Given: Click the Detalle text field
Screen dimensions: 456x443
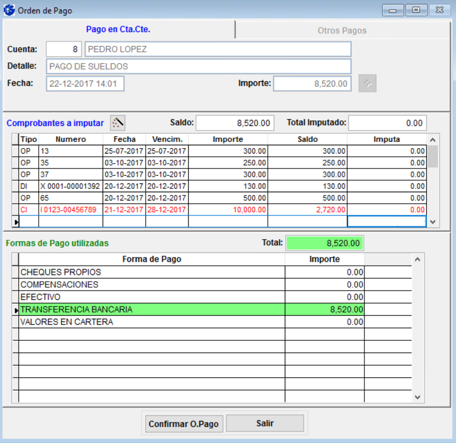Looking at the screenshot, I should click(x=199, y=66).
